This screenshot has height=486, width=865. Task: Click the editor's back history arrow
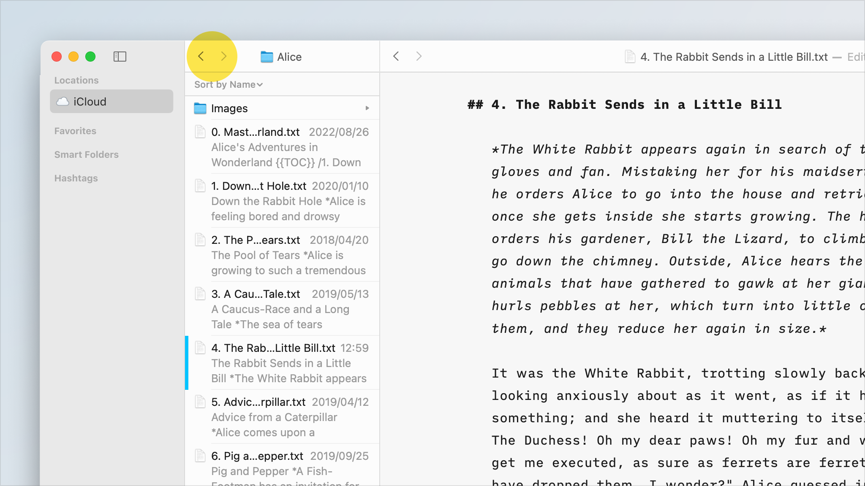[x=396, y=56]
